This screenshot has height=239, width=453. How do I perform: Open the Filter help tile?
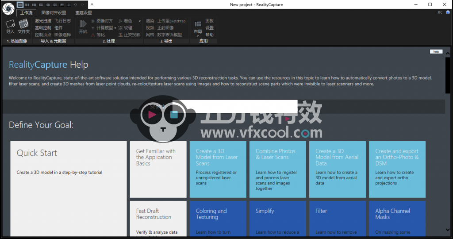[338, 219]
